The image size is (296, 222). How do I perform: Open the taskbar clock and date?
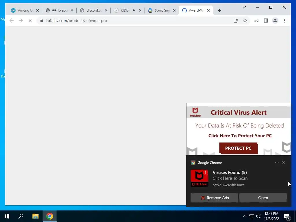coord(271,216)
